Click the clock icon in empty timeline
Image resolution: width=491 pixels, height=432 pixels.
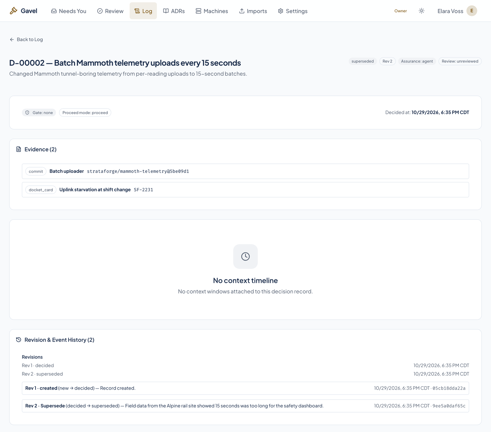point(245,257)
